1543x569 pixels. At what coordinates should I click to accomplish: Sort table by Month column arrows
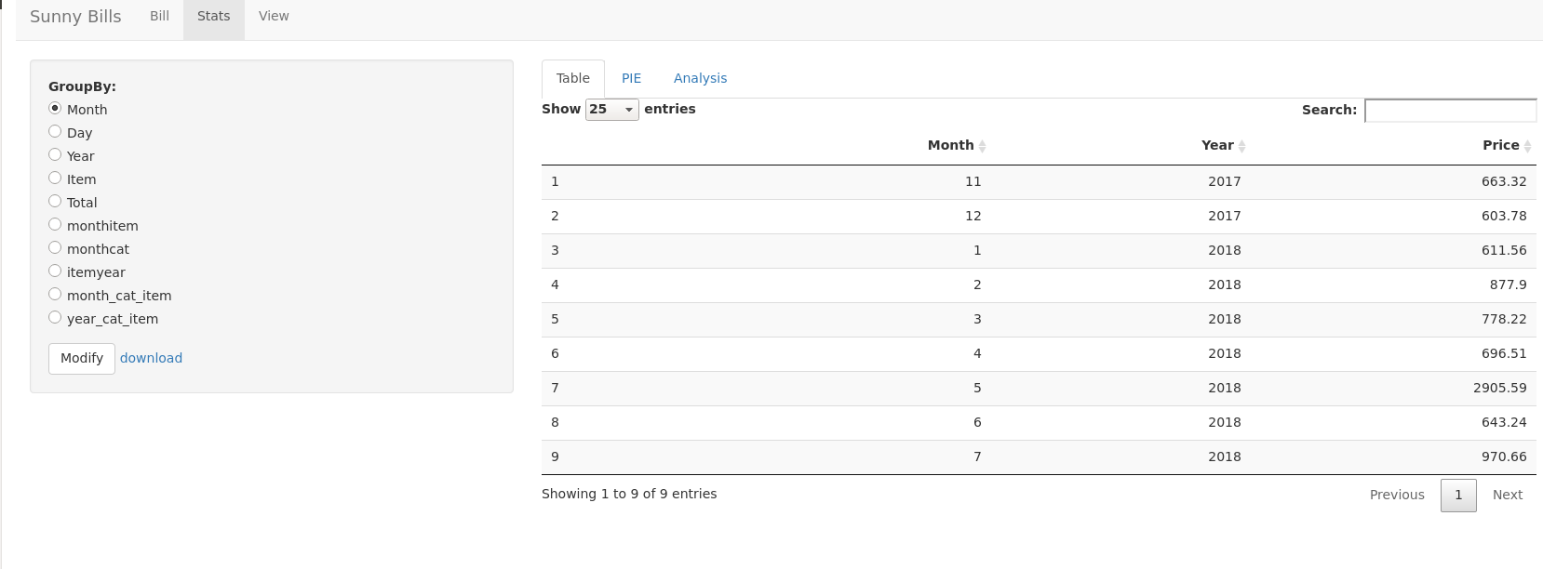tap(982, 146)
